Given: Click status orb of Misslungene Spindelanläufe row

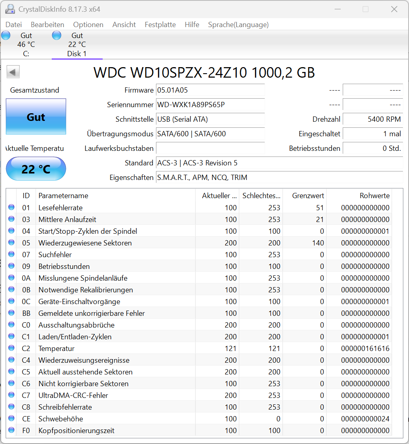Looking at the screenshot, I should tap(11, 277).
